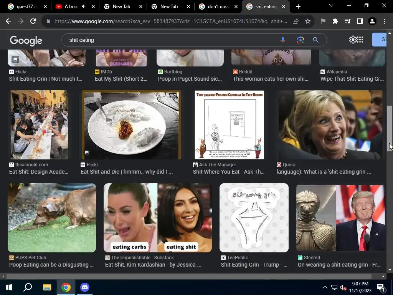Open 'Shit Where You Eat' link
The image size is (393, 295).
tap(229, 172)
